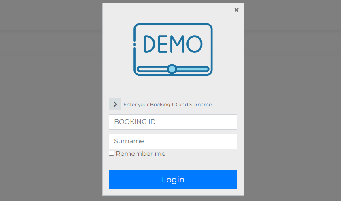The height and width of the screenshot is (201, 341).
Task: Tick the Remember me checkbox
Action: (x=112, y=153)
